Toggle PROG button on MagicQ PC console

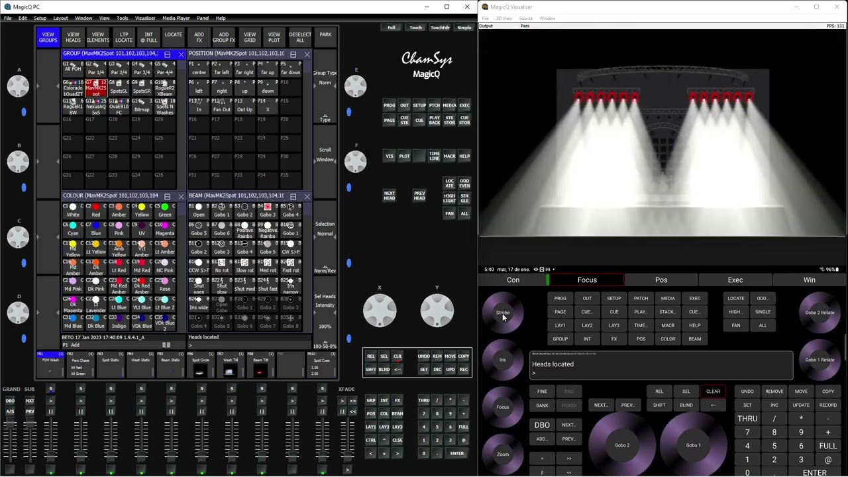390,105
